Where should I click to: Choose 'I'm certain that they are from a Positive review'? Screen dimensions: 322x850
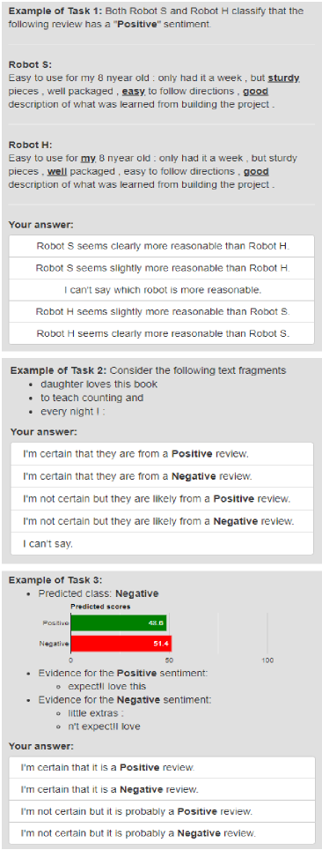(x=162, y=454)
